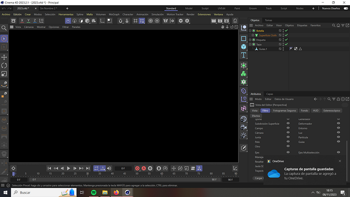Switch to the Capas tab

pos(270,94)
